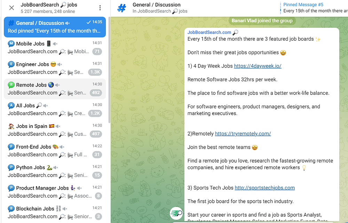Image resolution: width=348 pixels, height=223 pixels.
Task: Open the tryremotely.com link
Action: point(243,134)
